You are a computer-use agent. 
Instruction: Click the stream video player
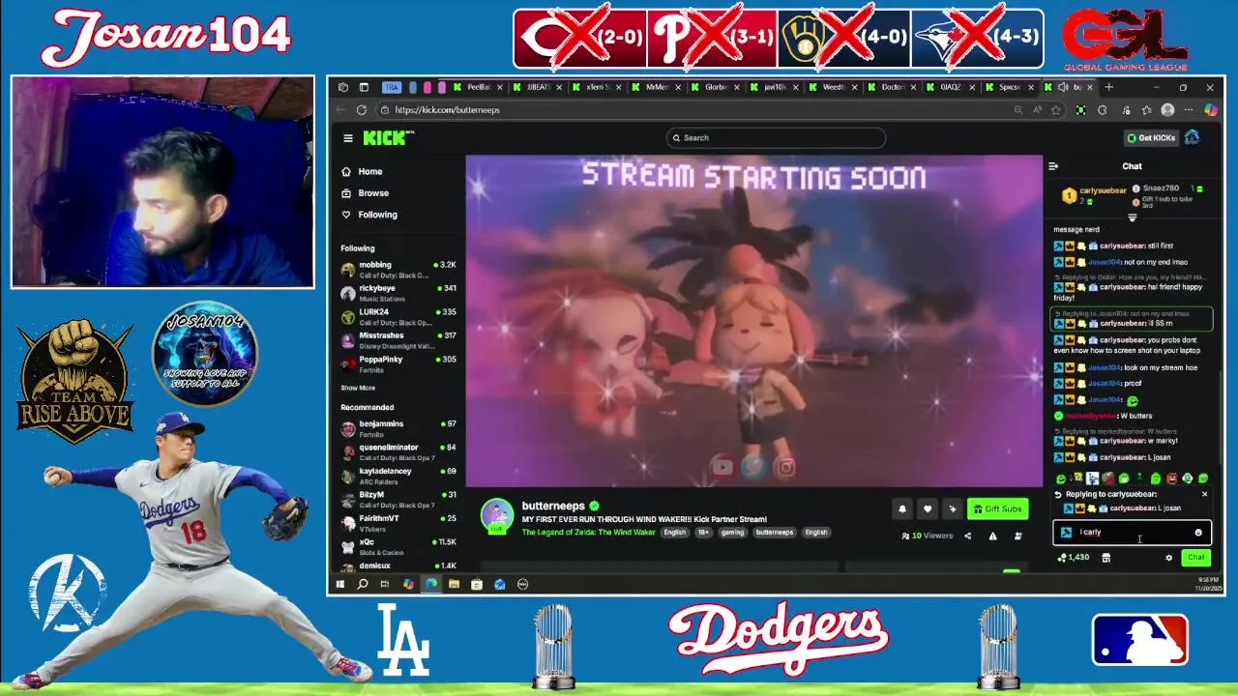tap(754, 321)
